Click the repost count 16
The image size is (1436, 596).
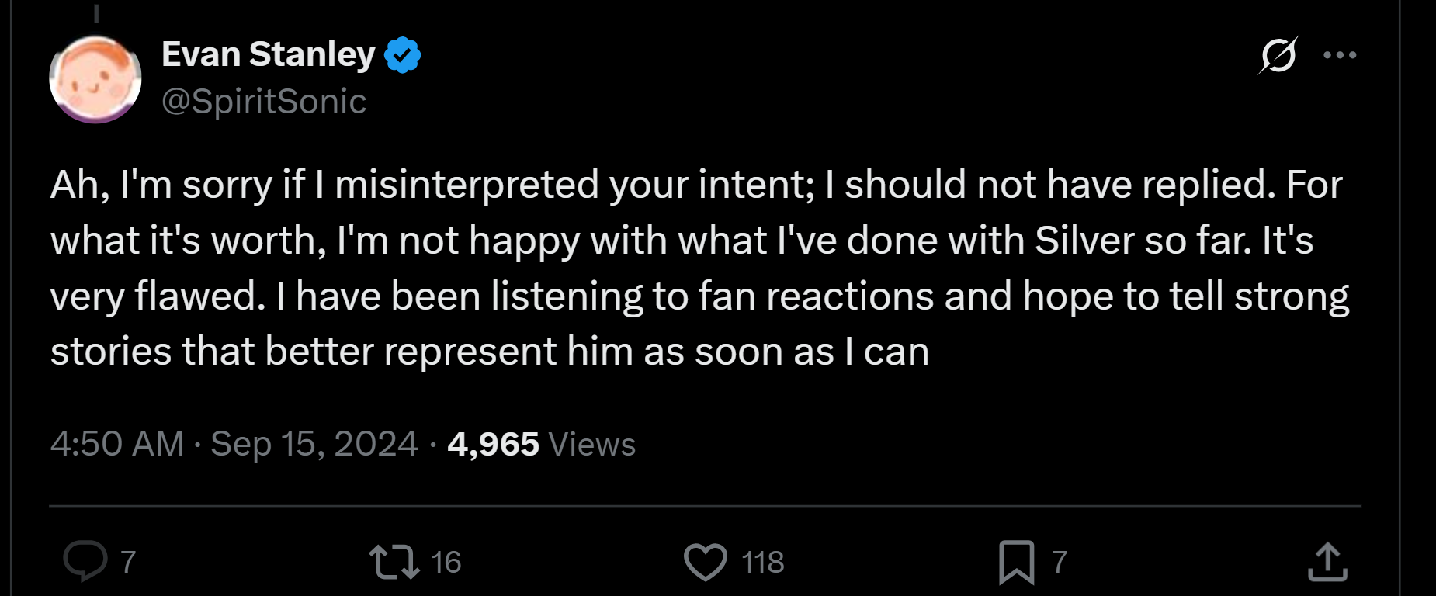446,562
